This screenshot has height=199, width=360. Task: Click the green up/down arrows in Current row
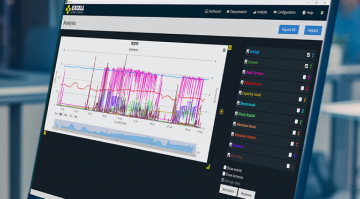tap(311, 66)
